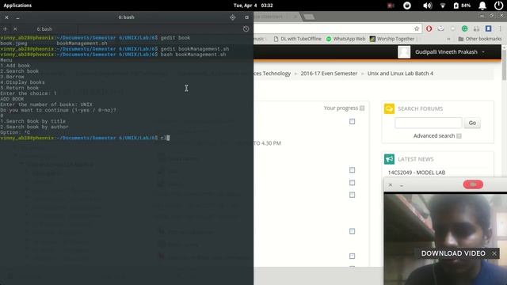Open new terminal tab with plus icon
The width and height of the screenshot is (507, 285).
pyautogui.click(x=5, y=28)
